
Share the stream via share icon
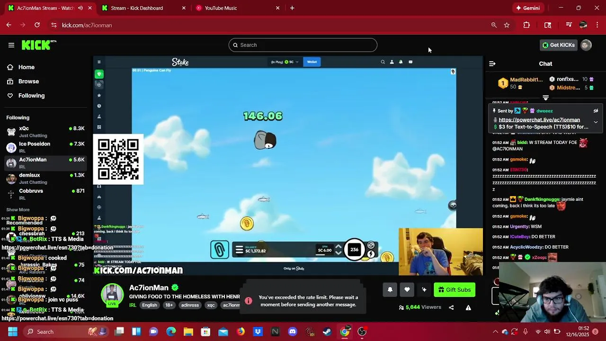click(451, 307)
